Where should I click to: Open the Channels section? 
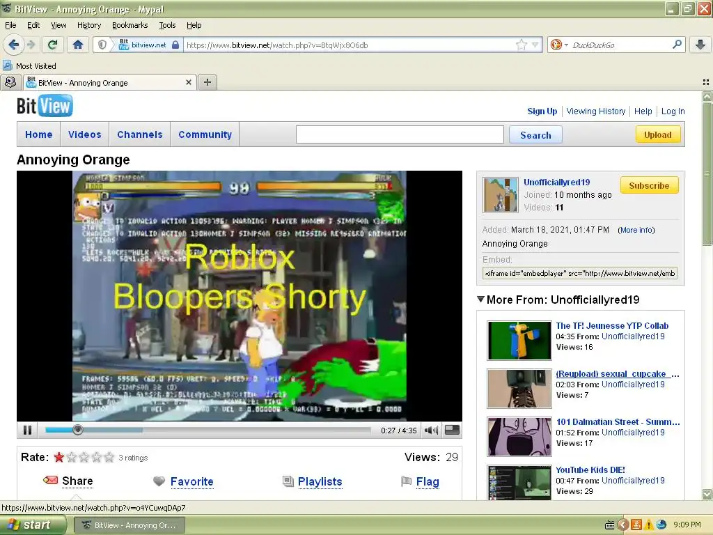coord(139,134)
